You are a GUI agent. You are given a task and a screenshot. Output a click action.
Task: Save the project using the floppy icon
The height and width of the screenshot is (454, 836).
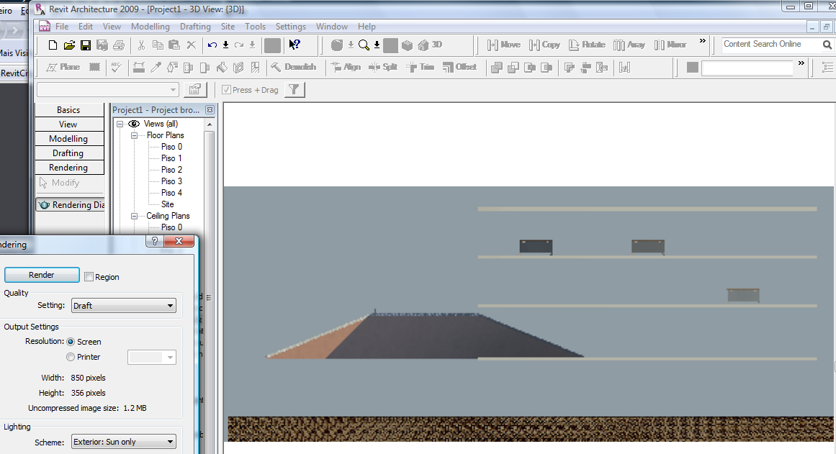86,45
